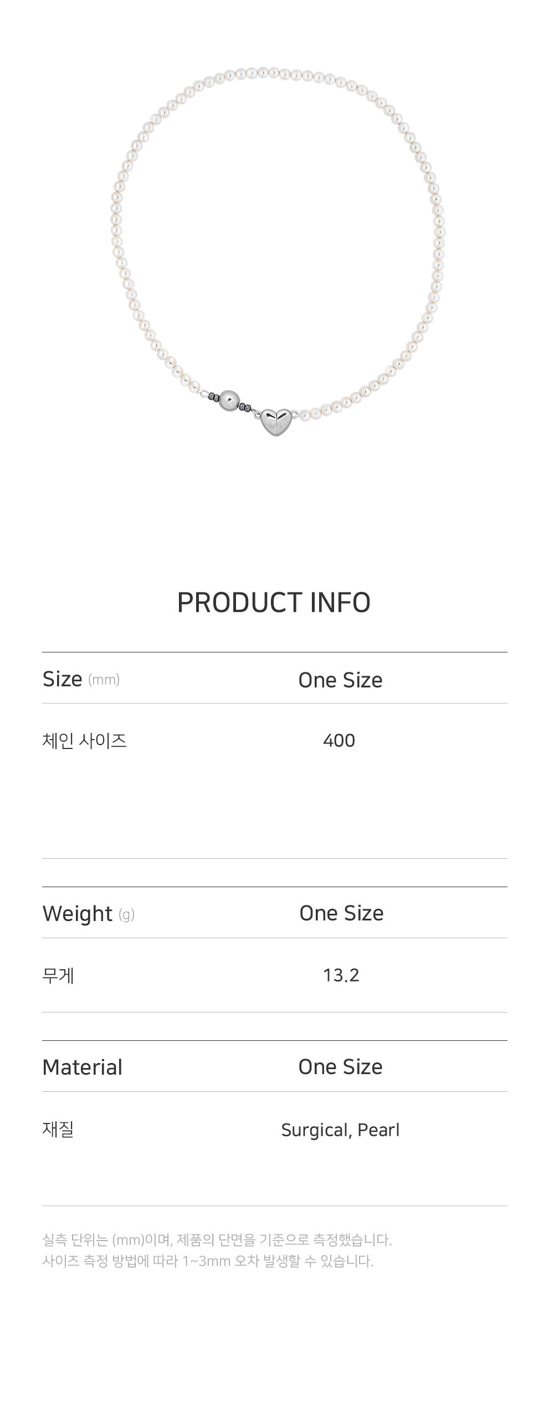The width and height of the screenshot is (554, 1417).
Task: Click the Weight label
Action: 78,914
